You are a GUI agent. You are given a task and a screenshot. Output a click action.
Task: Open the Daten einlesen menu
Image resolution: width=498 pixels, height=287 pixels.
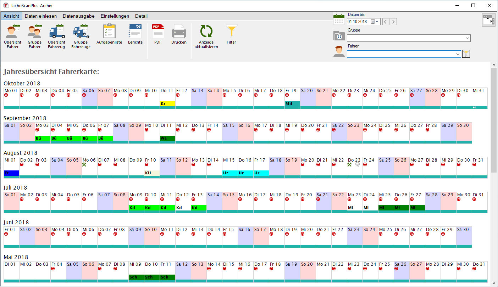pos(41,16)
